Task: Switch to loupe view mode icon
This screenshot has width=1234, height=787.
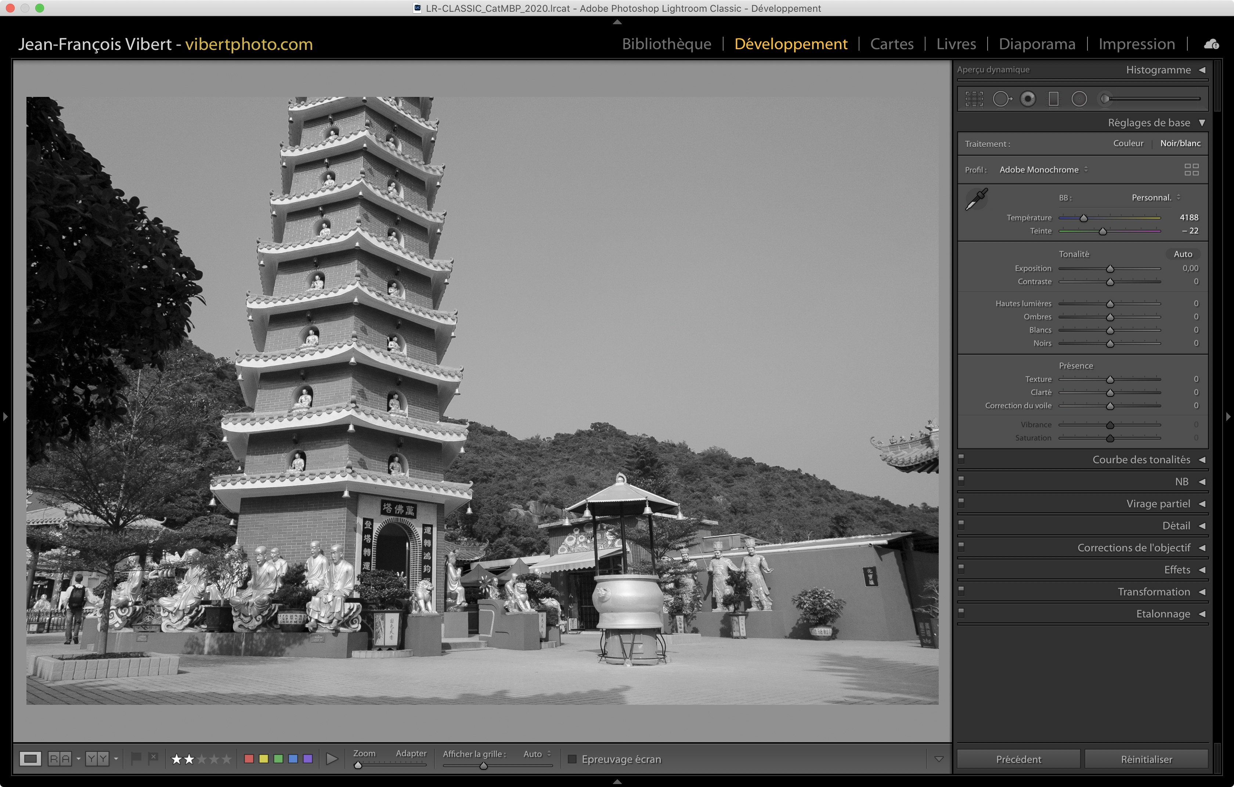Action: point(30,758)
